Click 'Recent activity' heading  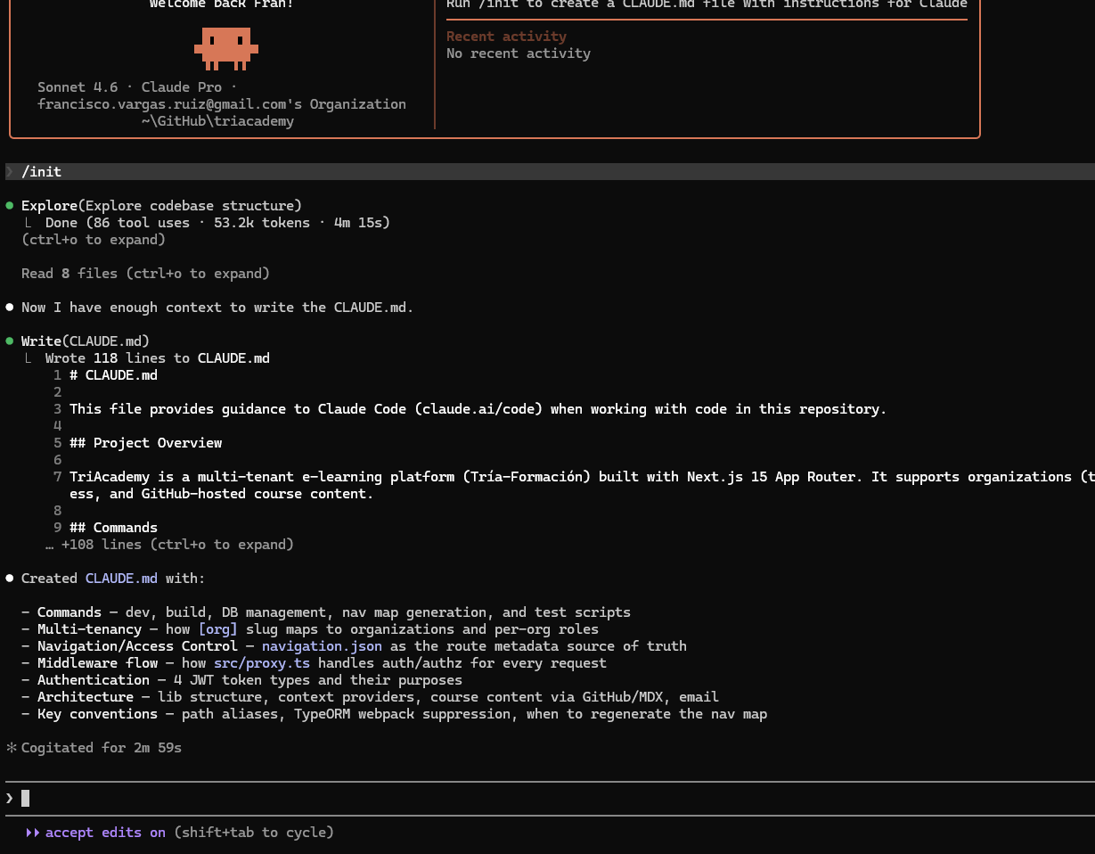(506, 37)
